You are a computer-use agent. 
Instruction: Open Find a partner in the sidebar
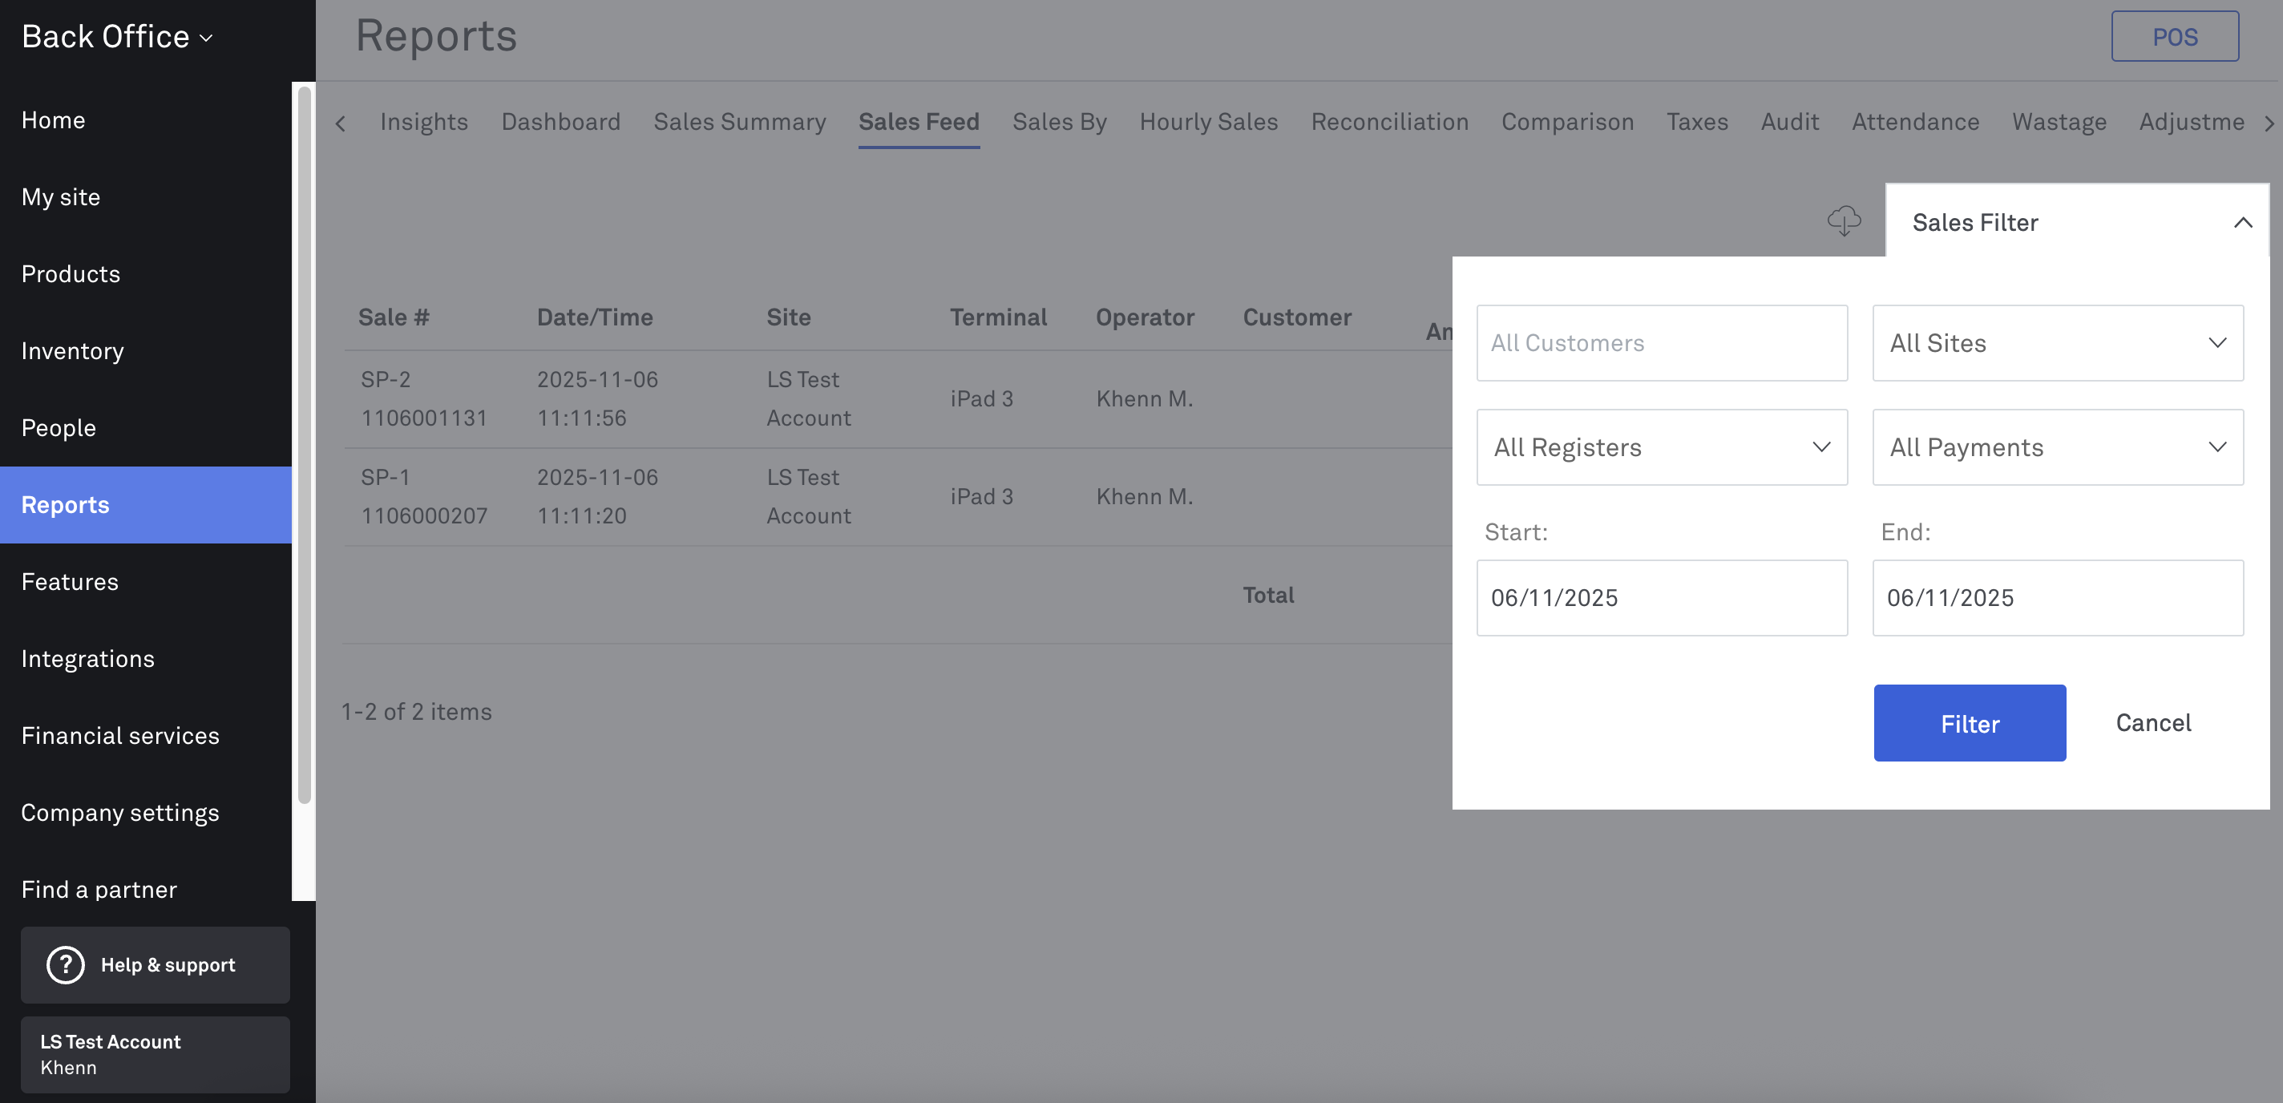pyautogui.click(x=145, y=889)
